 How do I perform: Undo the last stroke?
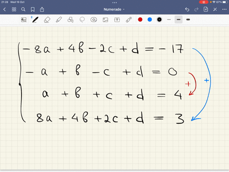187,10
